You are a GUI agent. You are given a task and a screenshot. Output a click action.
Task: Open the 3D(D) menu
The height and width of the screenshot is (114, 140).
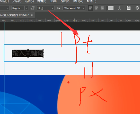pyautogui.click(x=53, y=1)
